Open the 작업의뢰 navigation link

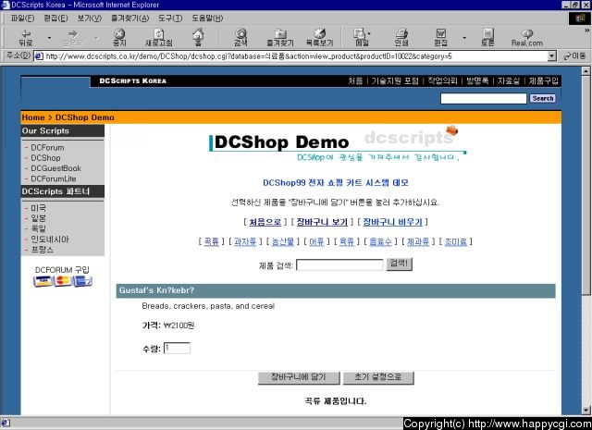[442, 80]
